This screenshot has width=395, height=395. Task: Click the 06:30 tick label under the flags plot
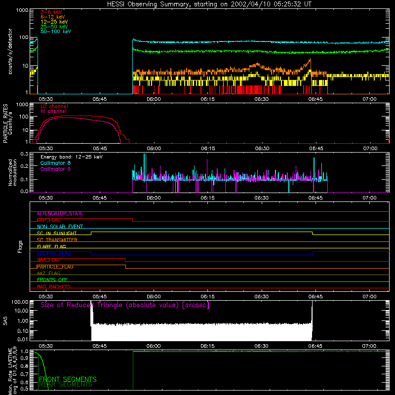(262, 297)
